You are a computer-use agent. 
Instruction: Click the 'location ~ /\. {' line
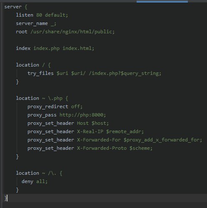[39, 173]
